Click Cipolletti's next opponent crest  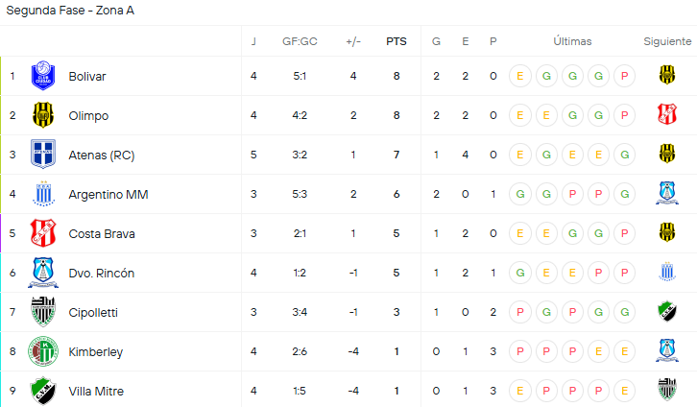click(x=667, y=311)
